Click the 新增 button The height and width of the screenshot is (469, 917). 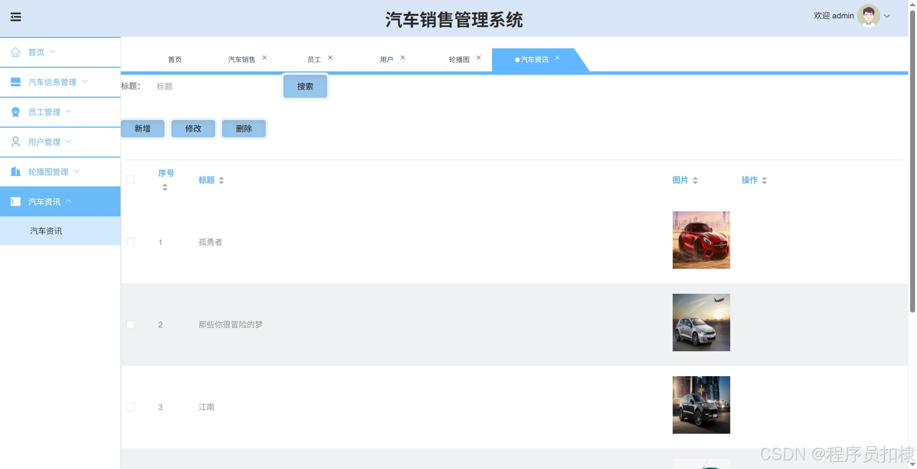143,129
